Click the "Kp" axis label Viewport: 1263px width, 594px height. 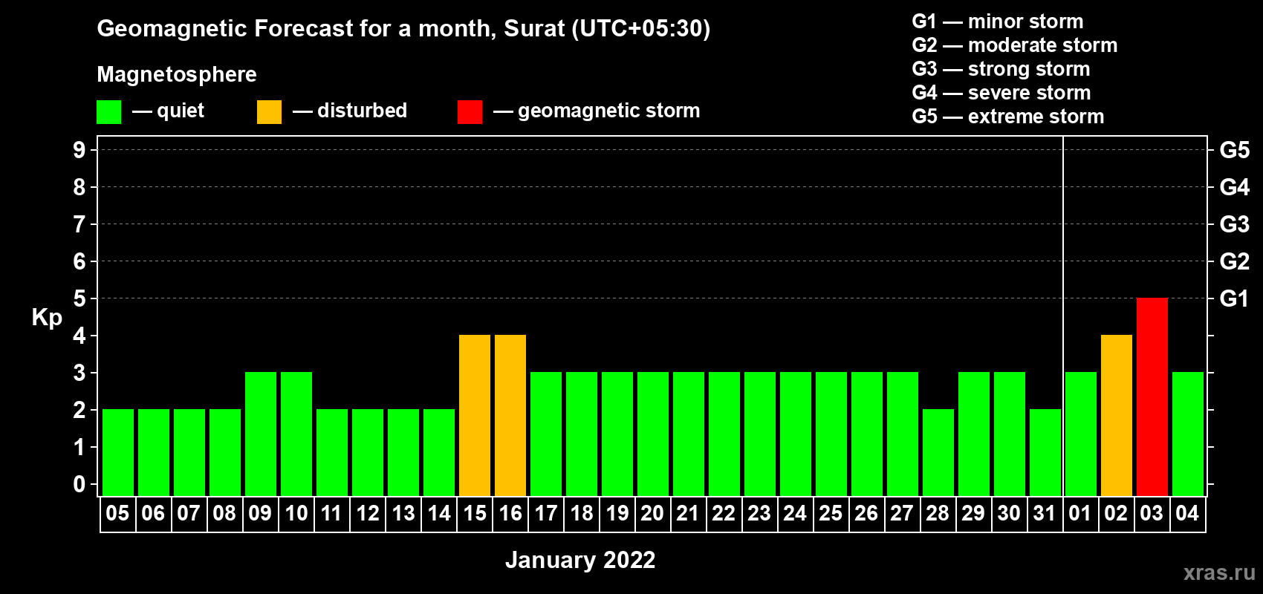(x=47, y=318)
